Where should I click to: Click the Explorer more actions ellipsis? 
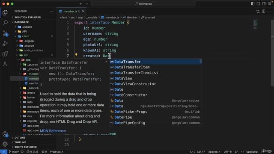pos(51,12)
